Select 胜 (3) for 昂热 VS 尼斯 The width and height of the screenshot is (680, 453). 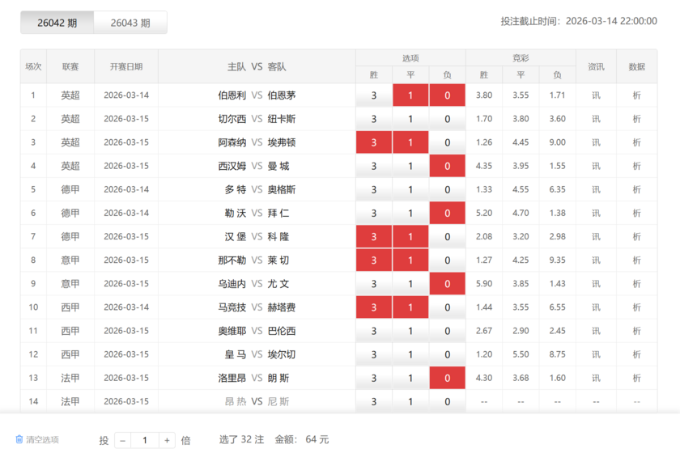point(374,401)
